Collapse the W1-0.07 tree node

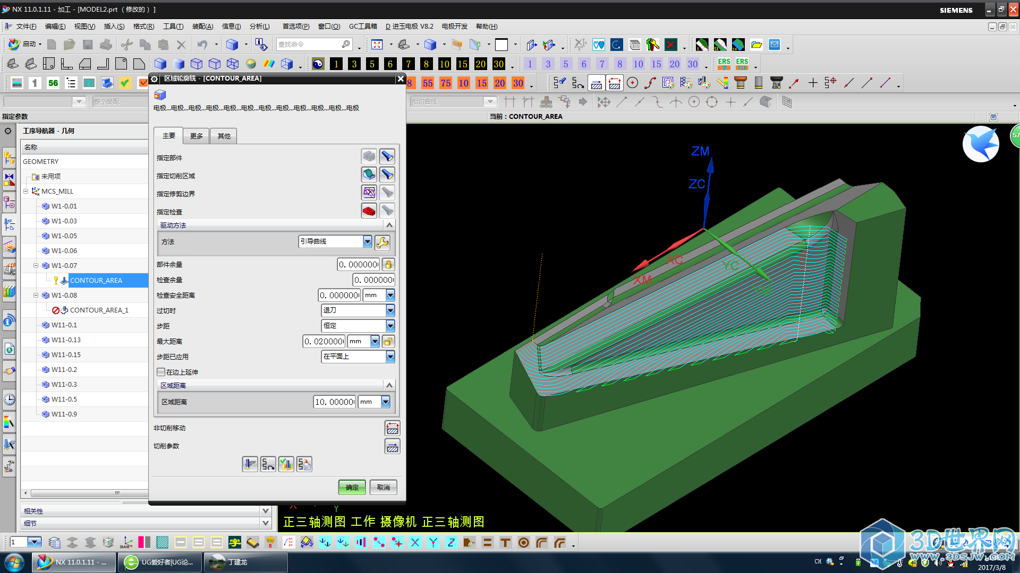tap(36, 265)
